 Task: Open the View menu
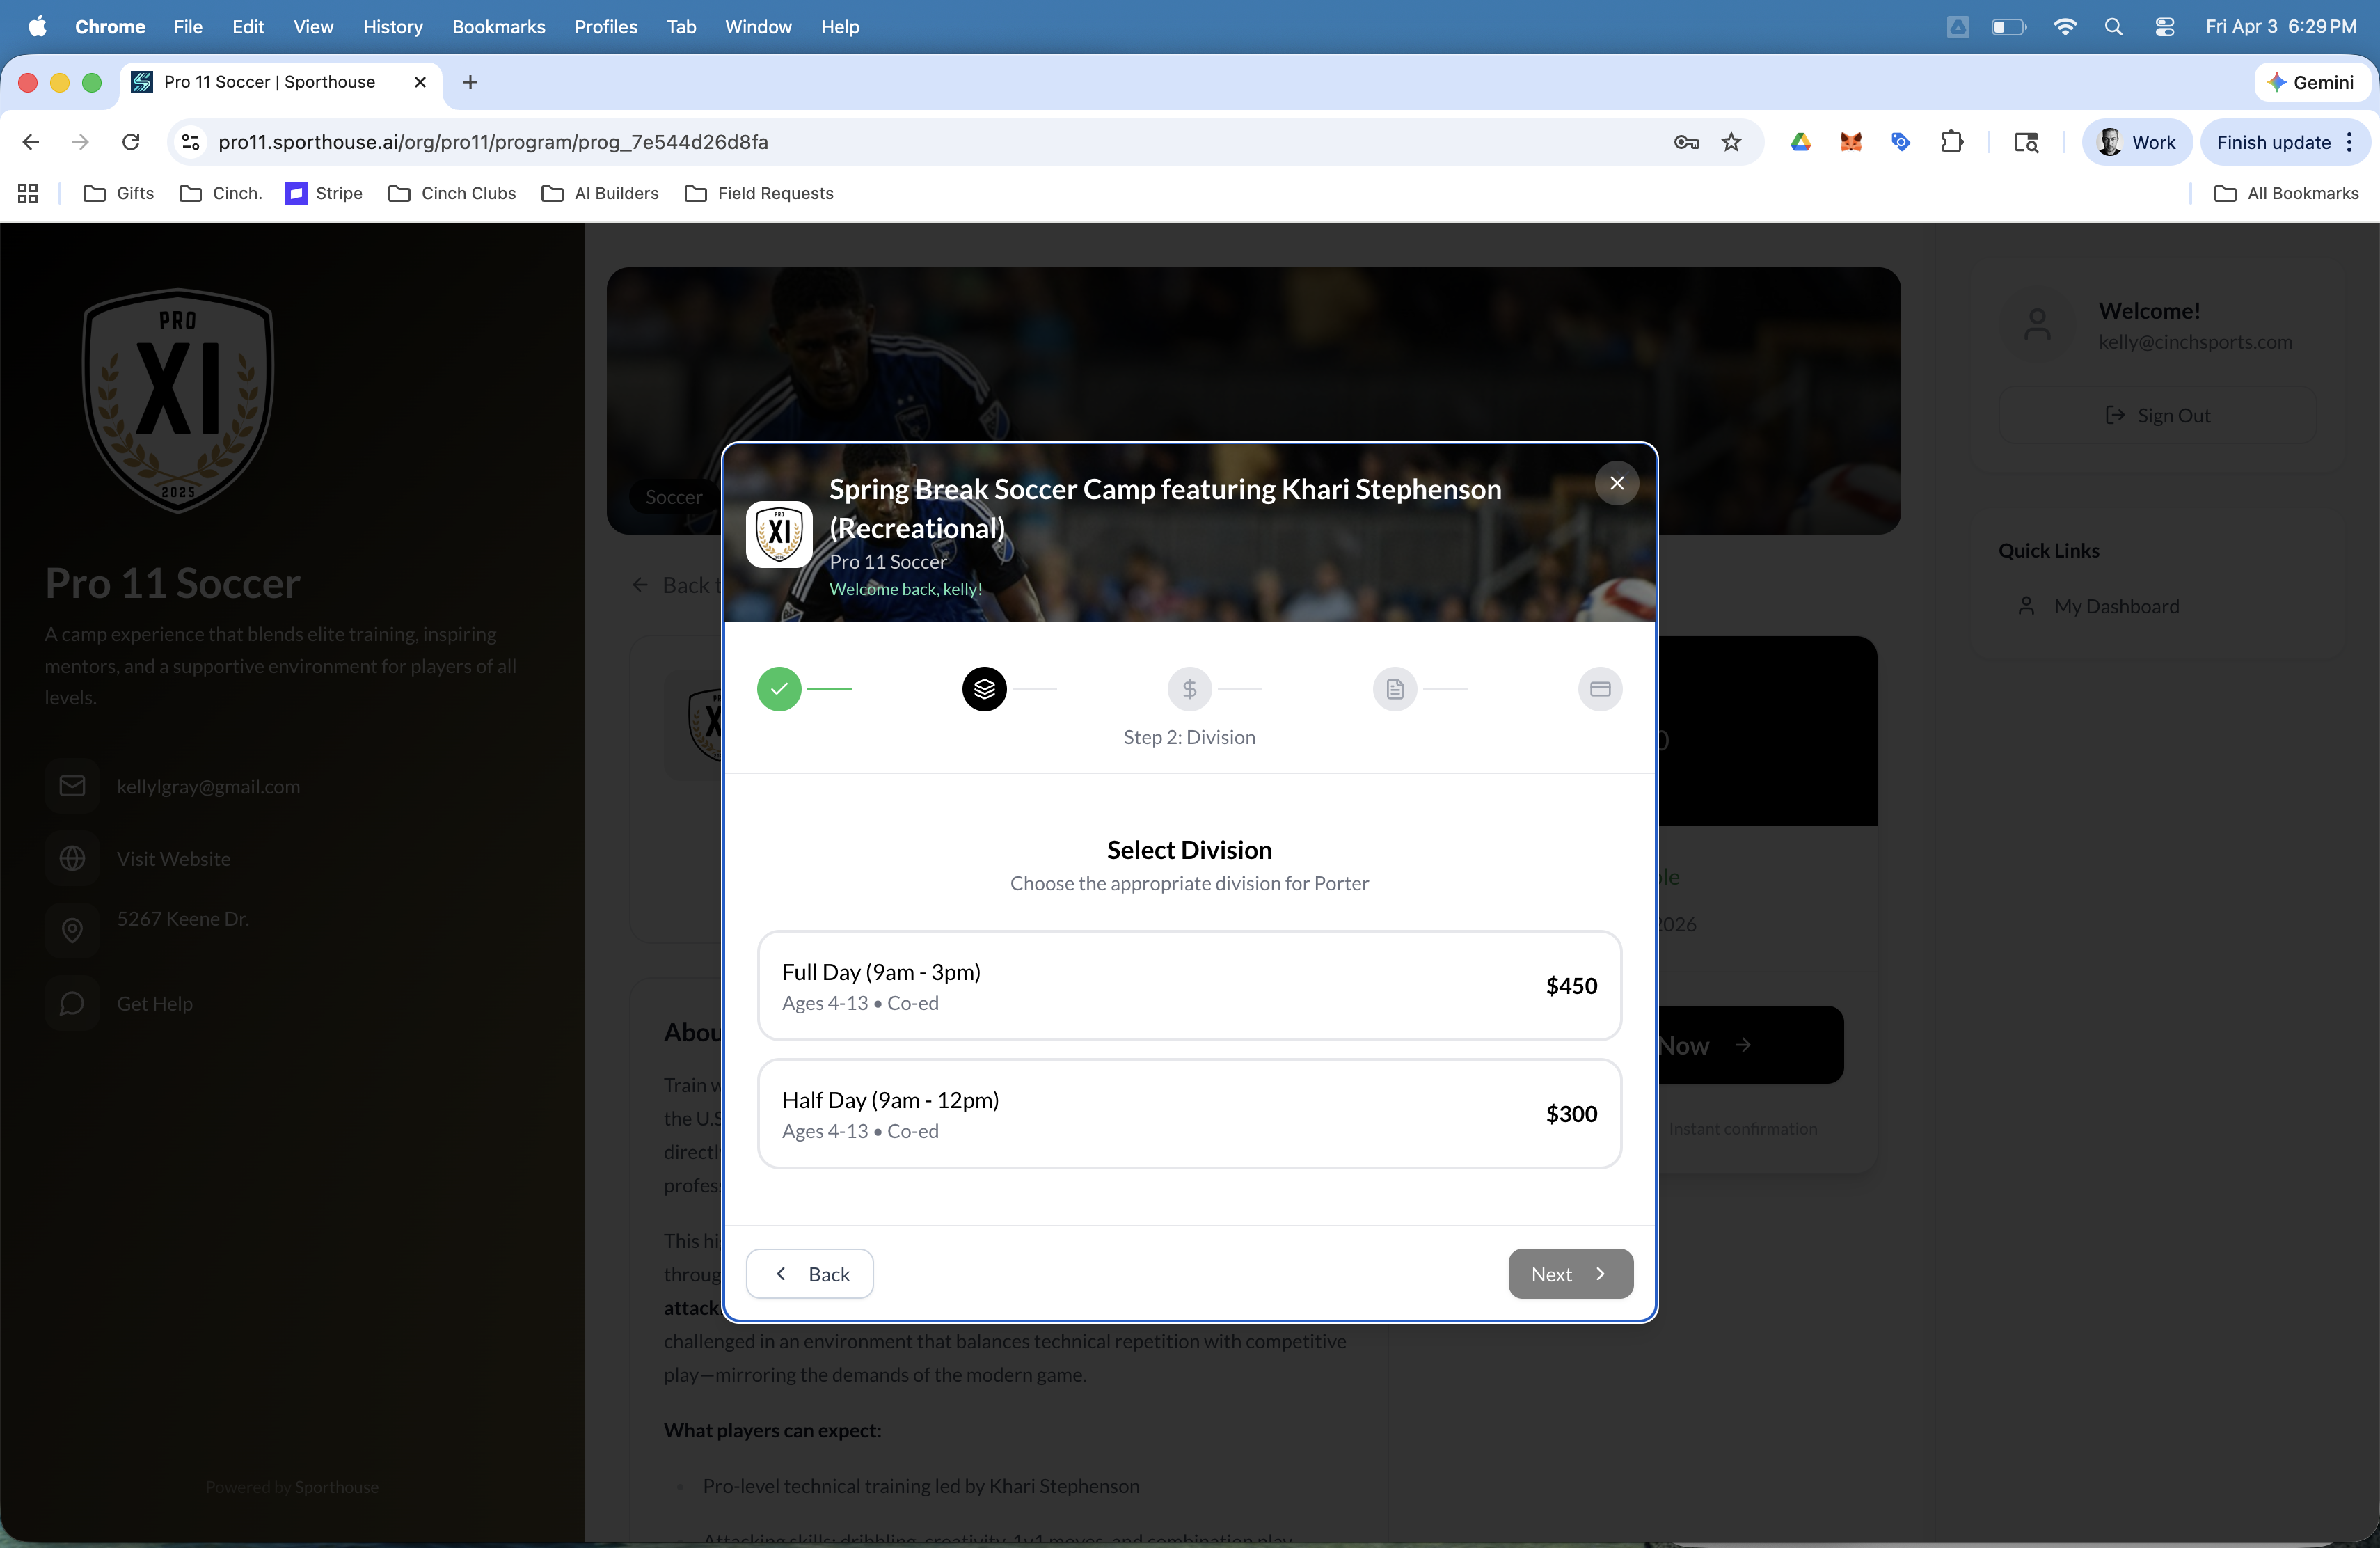[313, 27]
